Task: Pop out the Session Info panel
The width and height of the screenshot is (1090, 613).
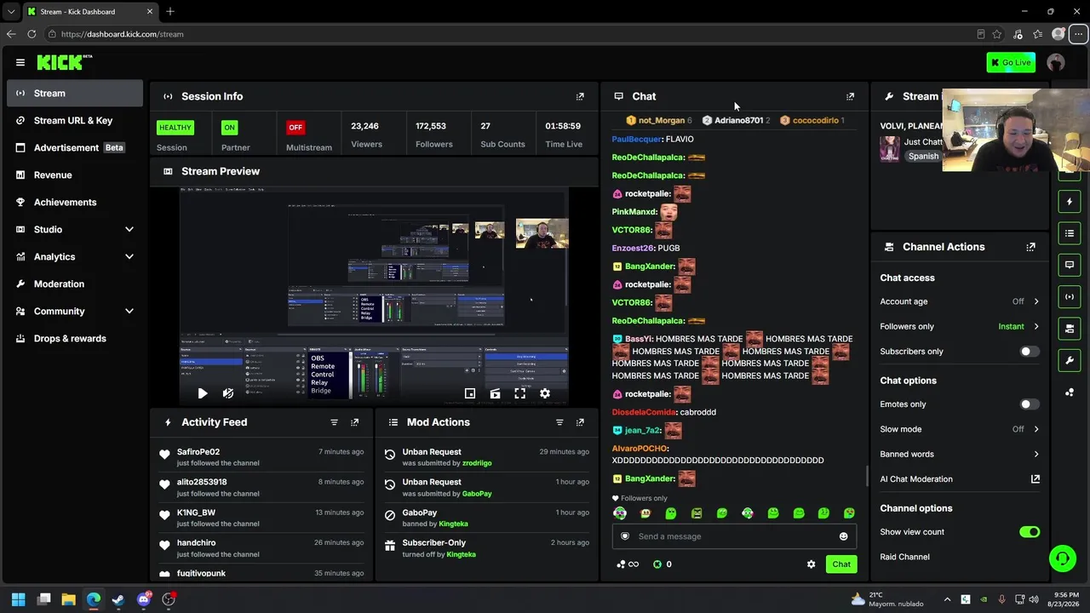Action: tap(580, 96)
